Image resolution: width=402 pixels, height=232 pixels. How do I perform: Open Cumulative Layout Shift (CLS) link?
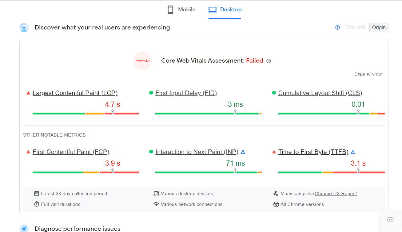coord(320,93)
